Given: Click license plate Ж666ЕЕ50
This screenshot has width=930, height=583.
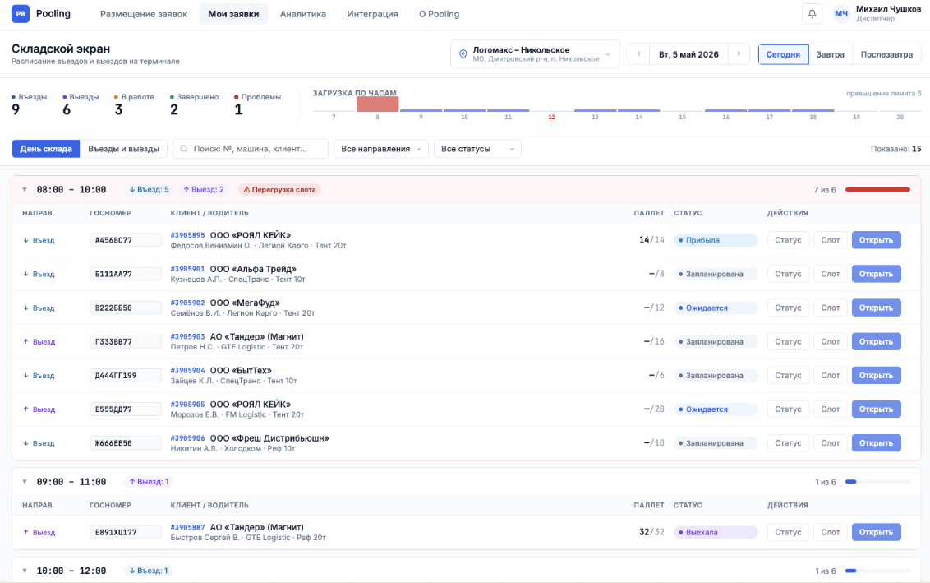Looking at the screenshot, I should tap(126, 443).
